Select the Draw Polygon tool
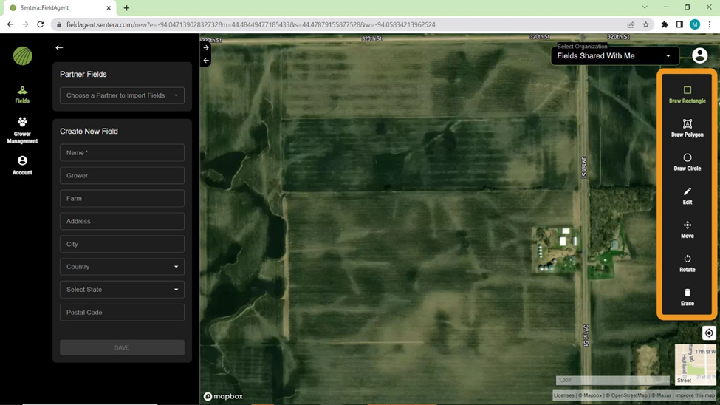The height and width of the screenshot is (405, 720). [x=687, y=128]
